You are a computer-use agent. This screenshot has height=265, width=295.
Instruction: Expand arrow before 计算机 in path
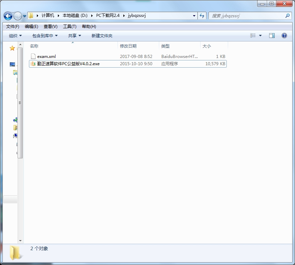[x=38, y=16]
